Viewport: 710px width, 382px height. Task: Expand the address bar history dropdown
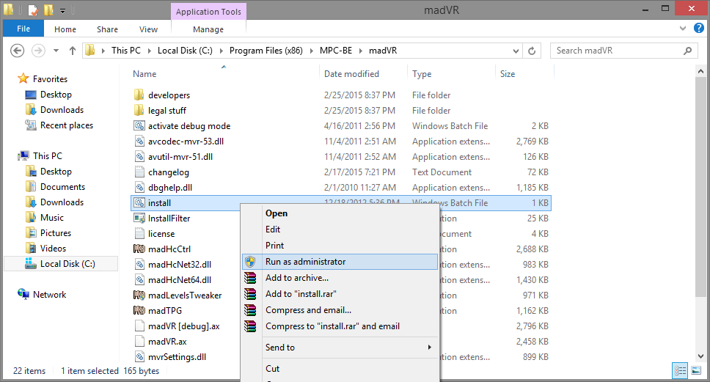click(516, 51)
